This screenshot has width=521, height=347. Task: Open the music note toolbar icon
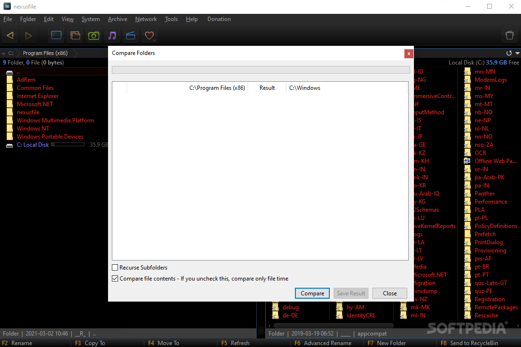pos(112,35)
